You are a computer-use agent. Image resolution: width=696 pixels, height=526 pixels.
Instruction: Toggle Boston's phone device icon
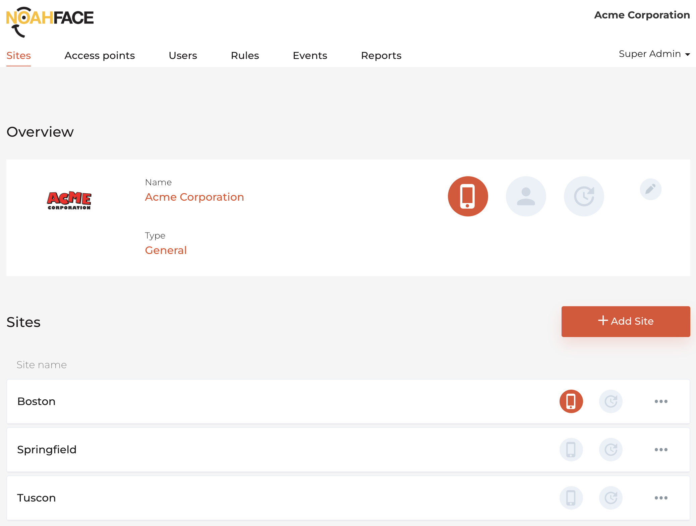571,401
